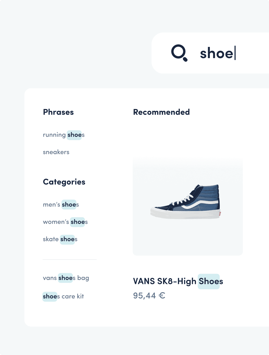This screenshot has width=269, height=355.
Task: Click the "Recommended" section heading
Action: pyautogui.click(x=161, y=112)
